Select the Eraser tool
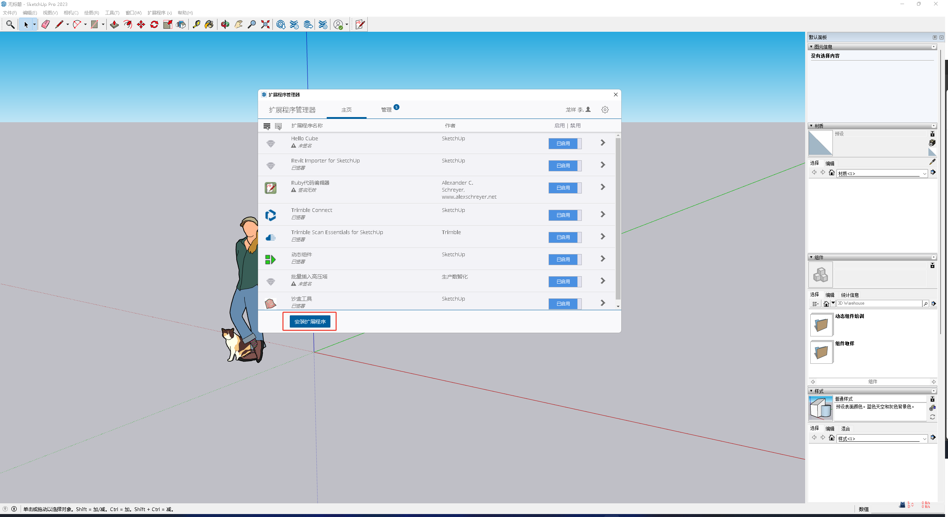Screen dimensions: 948x517 point(45,24)
